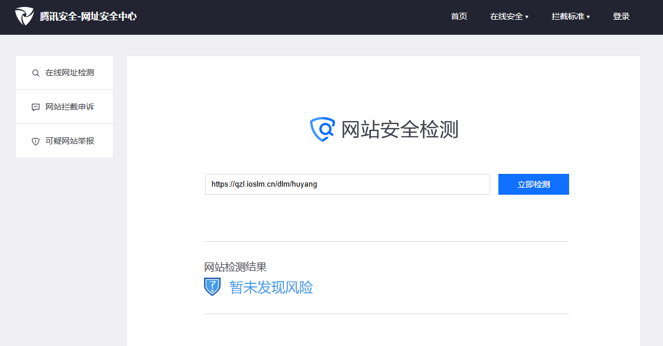Click the question-mark shield result icon
The width and height of the screenshot is (663, 346).
click(x=212, y=287)
